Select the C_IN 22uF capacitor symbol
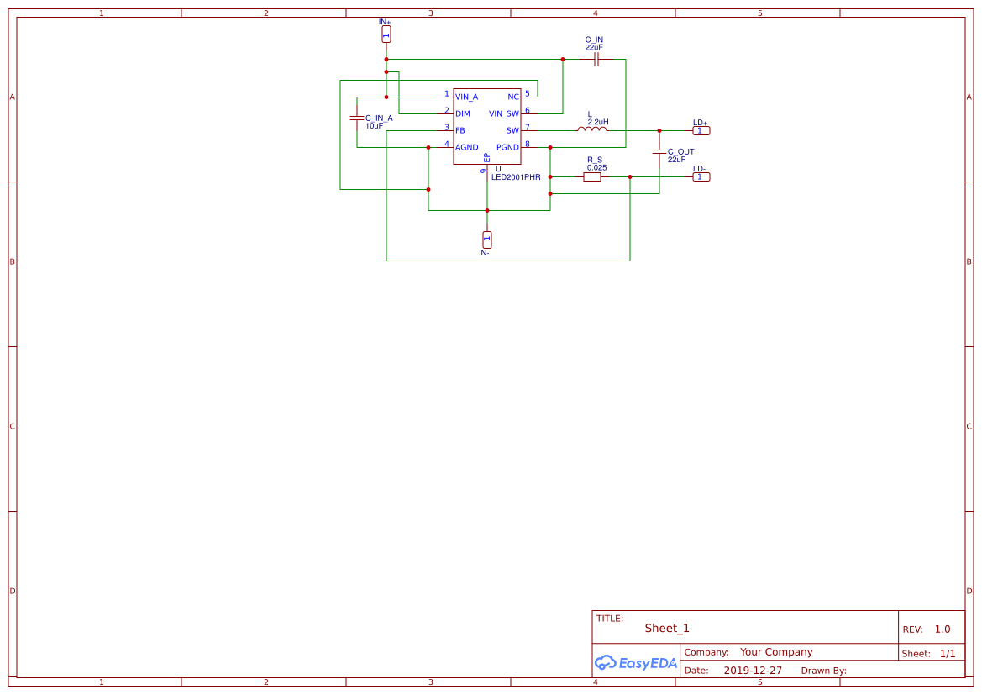 click(x=596, y=57)
